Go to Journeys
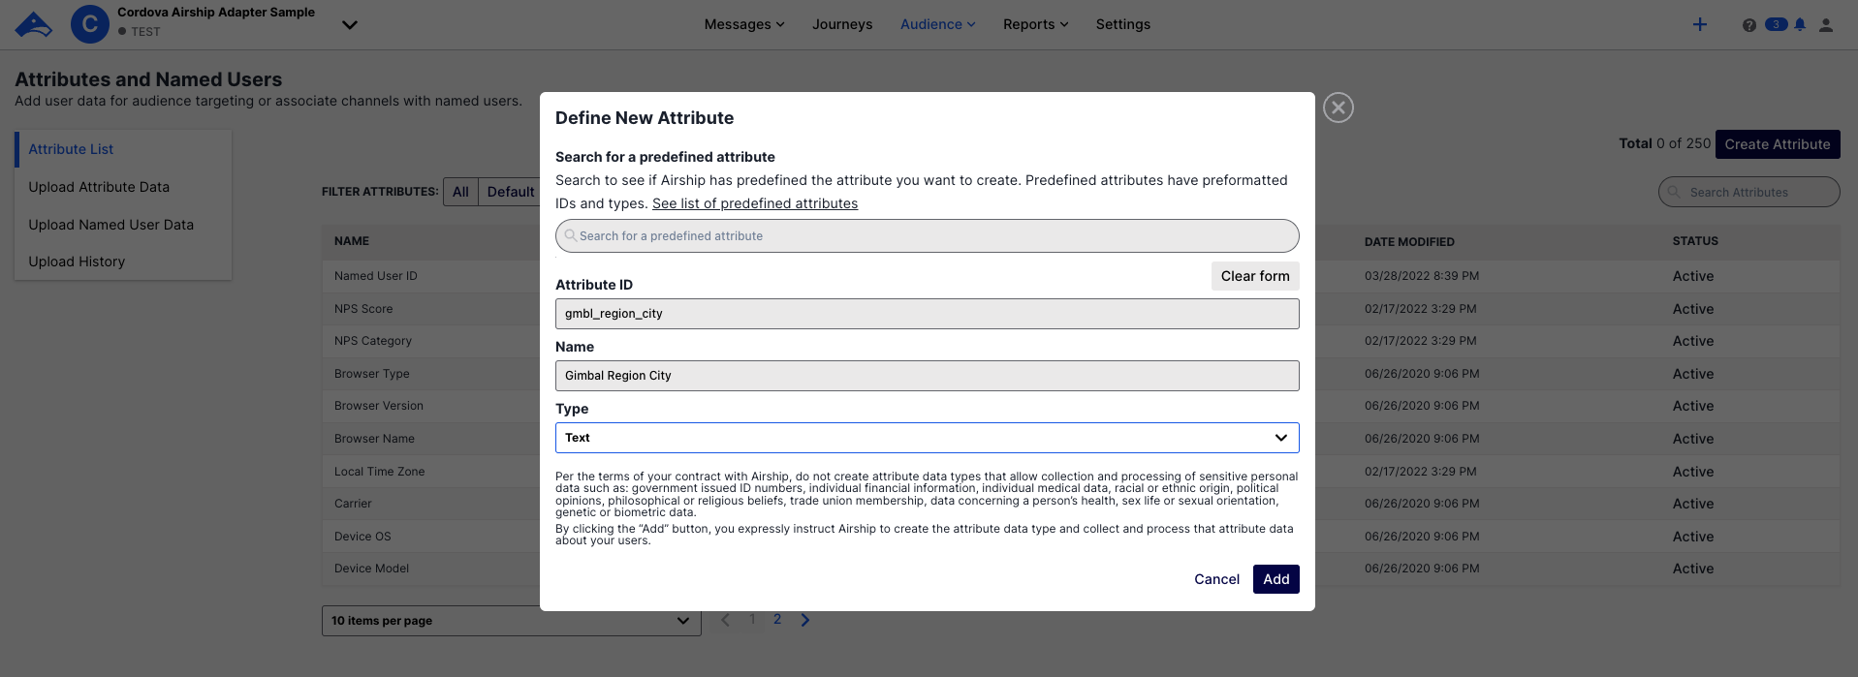The width and height of the screenshot is (1858, 677). [x=842, y=24]
